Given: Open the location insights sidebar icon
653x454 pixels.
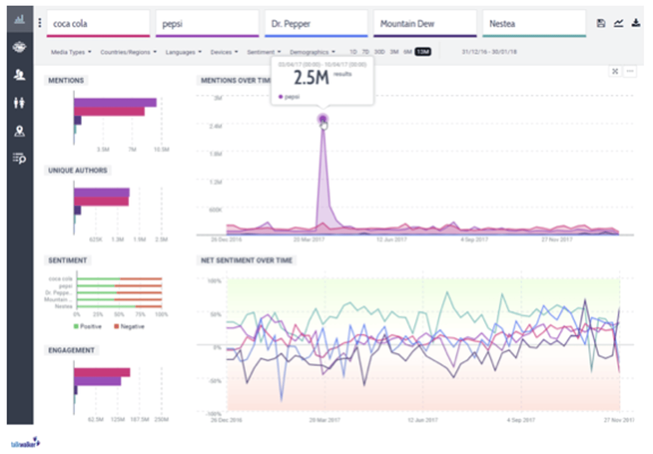Looking at the screenshot, I should (19, 131).
